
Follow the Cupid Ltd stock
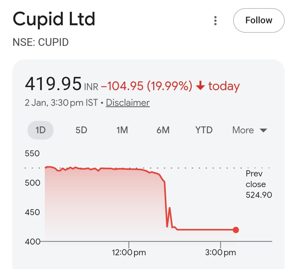(258, 20)
